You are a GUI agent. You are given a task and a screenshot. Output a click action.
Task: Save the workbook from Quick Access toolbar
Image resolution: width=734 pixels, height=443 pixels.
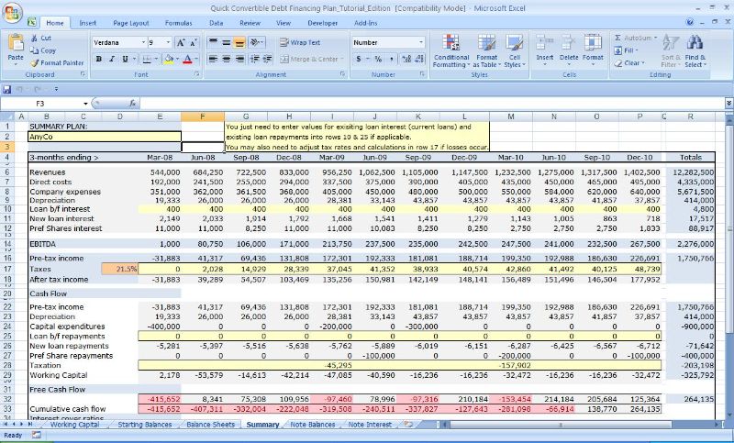point(8,89)
